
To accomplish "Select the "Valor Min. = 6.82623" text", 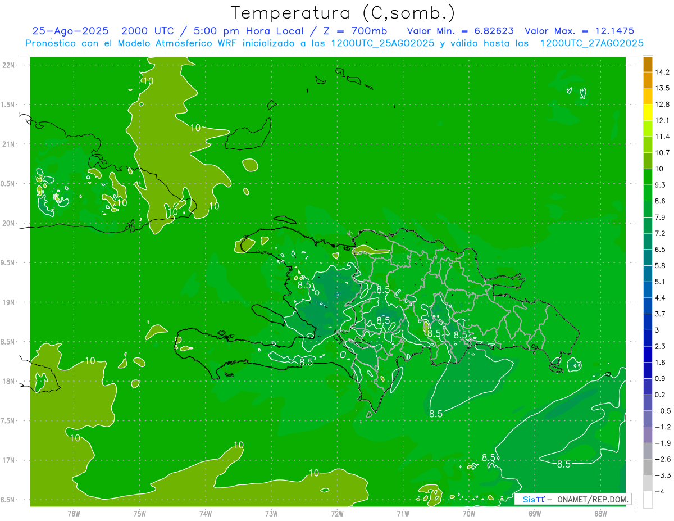I will pos(460,31).
